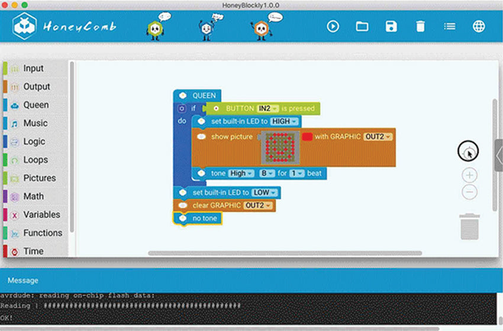The width and height of the screenshot is (503, 331).
Task: Delete workspace with the toolbar trash icon
Action: point(420,26)
